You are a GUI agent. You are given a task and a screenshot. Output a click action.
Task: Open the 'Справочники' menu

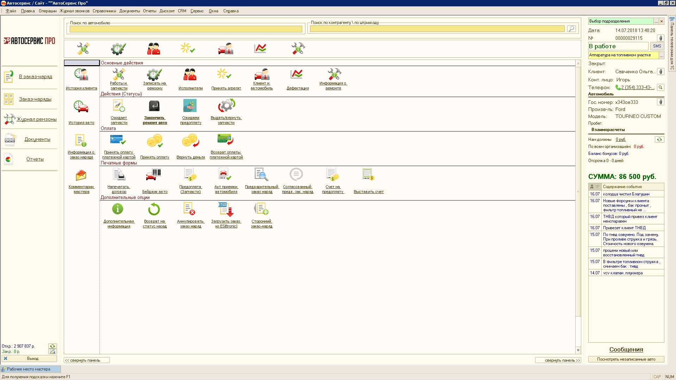(x=104, y=11)
